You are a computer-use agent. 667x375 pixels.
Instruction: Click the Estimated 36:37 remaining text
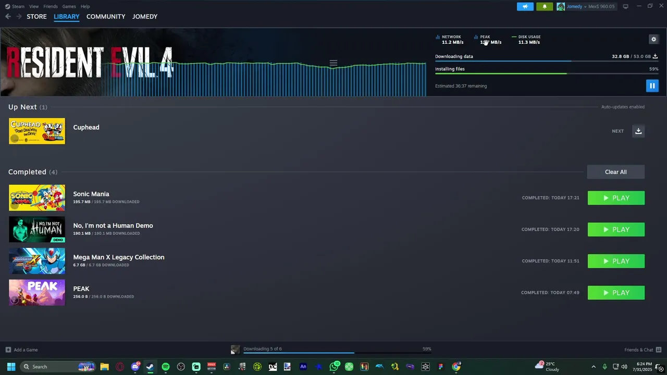coord(461,86)
